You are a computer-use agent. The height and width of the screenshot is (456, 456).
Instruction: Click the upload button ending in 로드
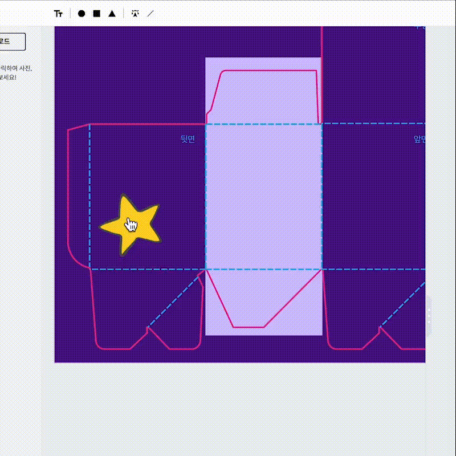11,41
